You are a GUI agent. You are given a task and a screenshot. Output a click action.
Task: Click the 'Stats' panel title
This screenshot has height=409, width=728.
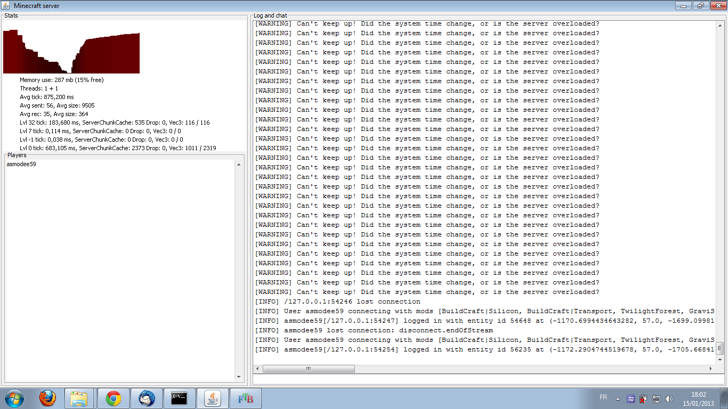tap(11, 15)
